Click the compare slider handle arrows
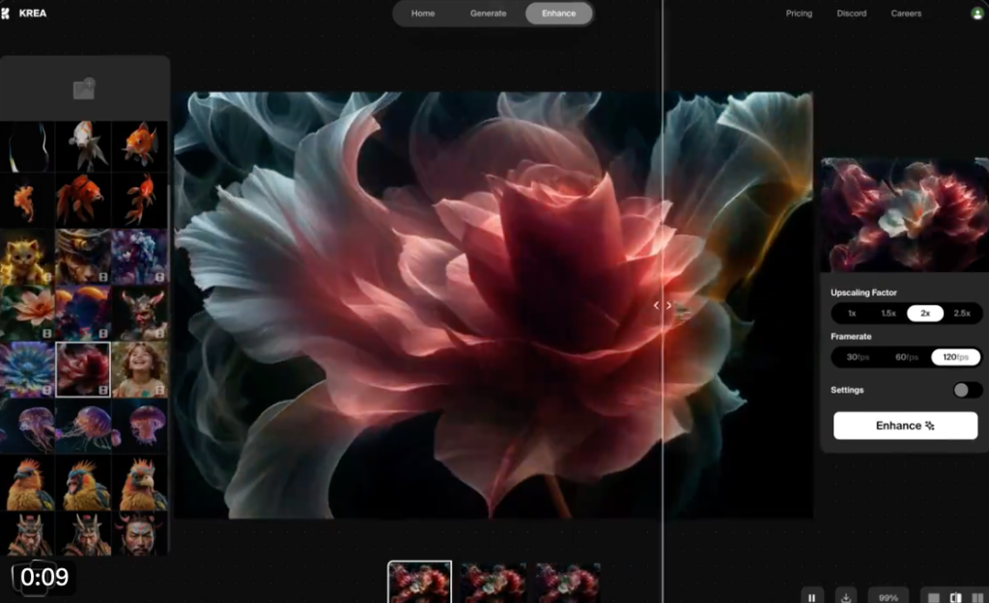 [663, 306]
